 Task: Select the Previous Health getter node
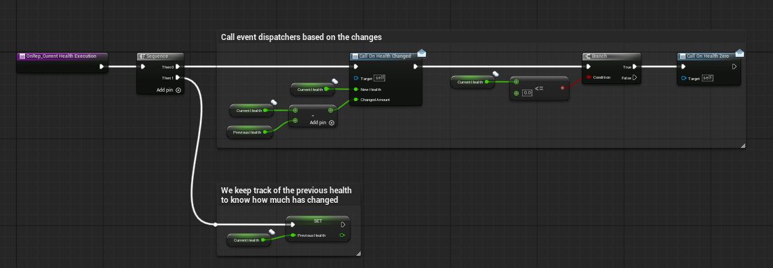250,132
